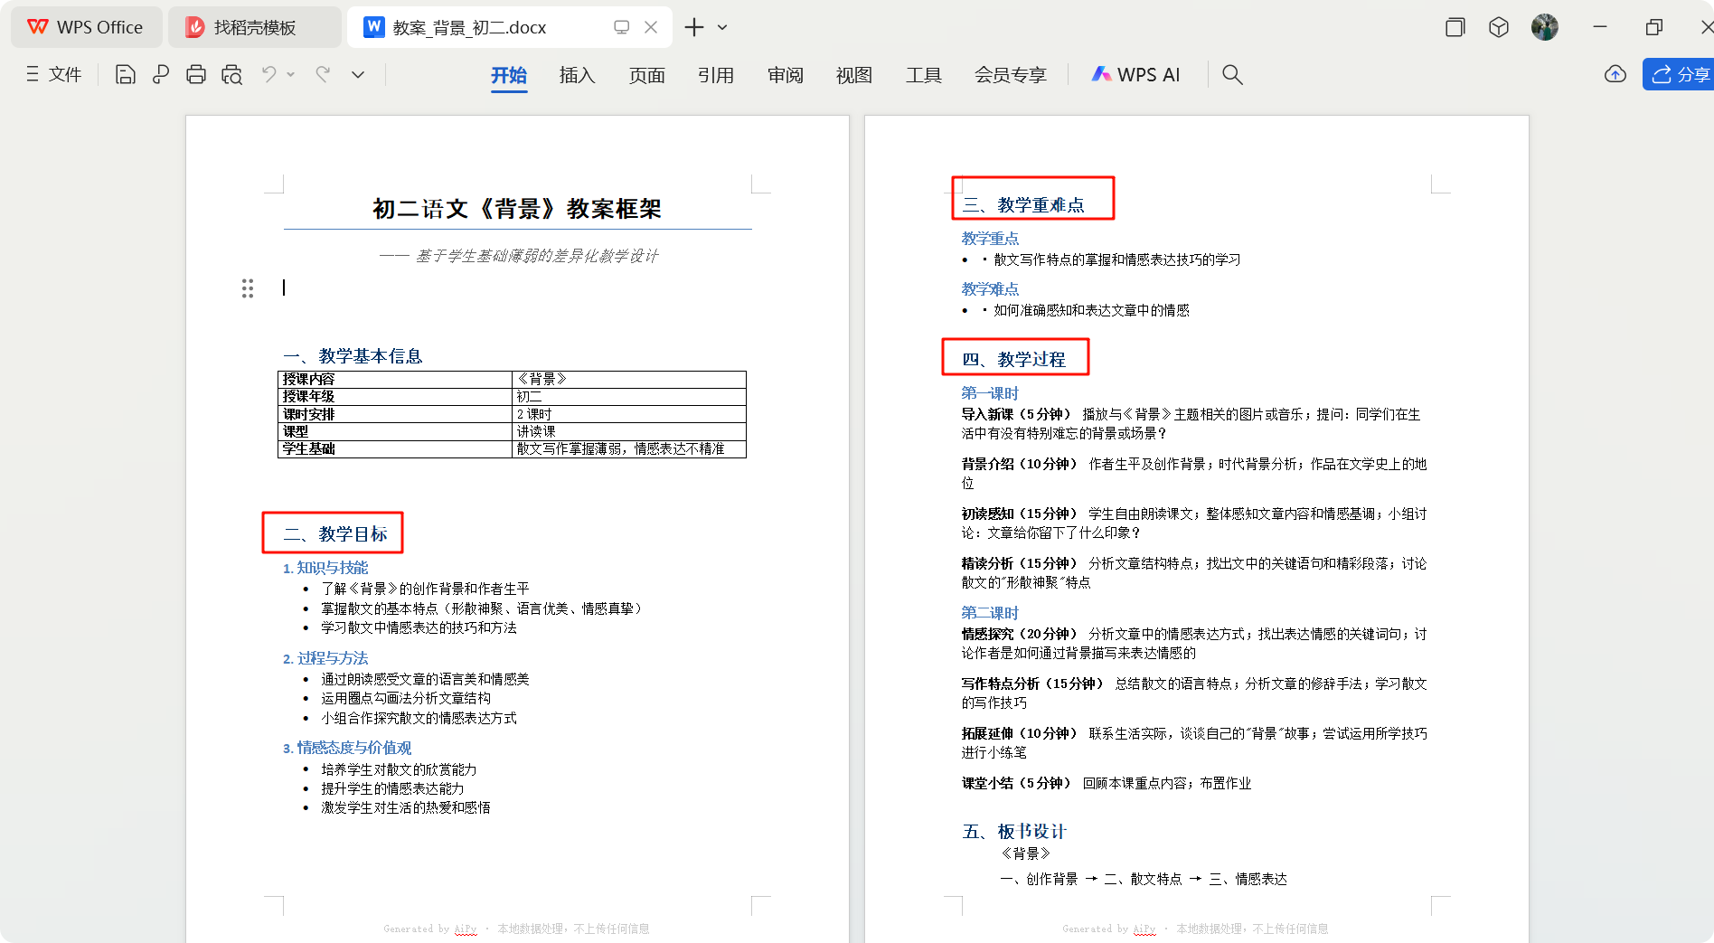
Task: Open the 审阅 ribbon tab
Action: coord(786,75)
